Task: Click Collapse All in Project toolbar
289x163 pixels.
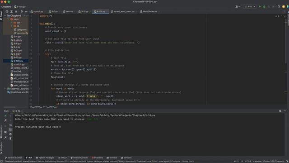Action: pos(16,11)
